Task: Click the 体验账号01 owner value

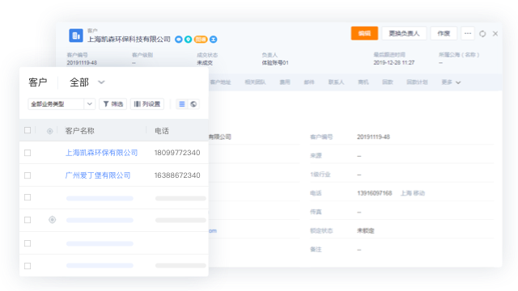Action: click(x=275, y=63)
